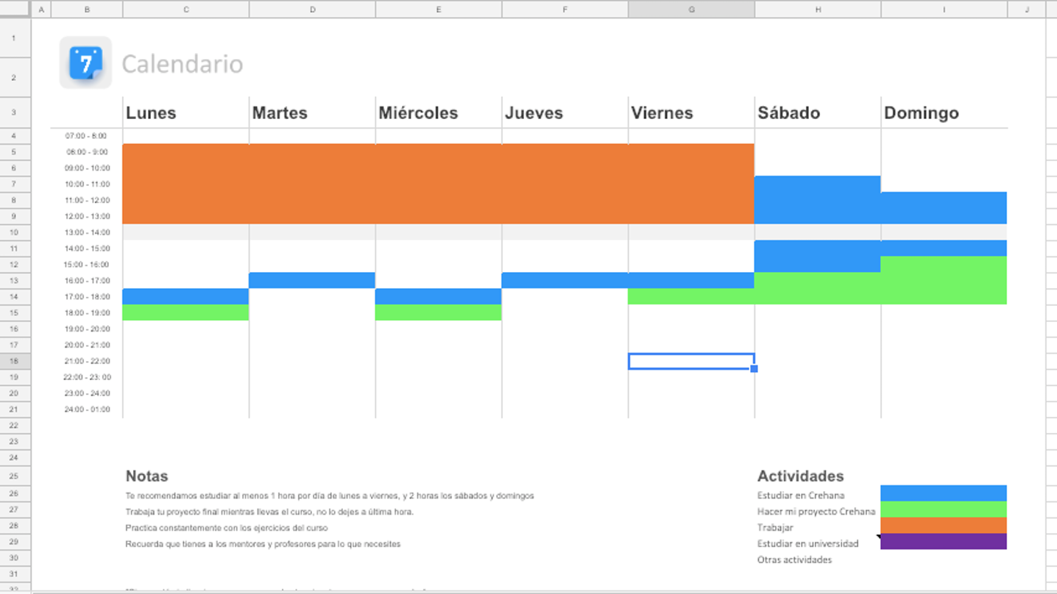
Task: Select the 21:00 - 22:00 time label
Action: [x=86, y=361]
